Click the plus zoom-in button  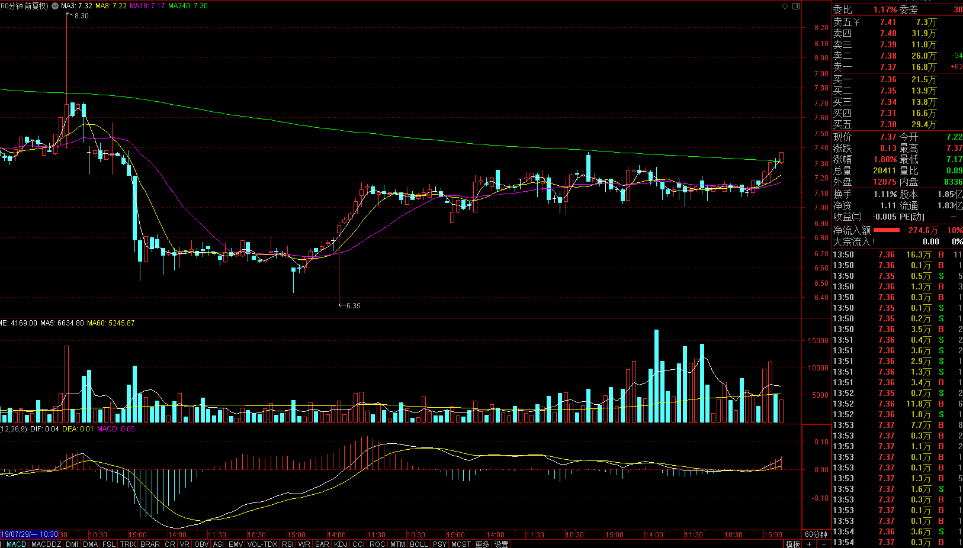tap(809, 544)
